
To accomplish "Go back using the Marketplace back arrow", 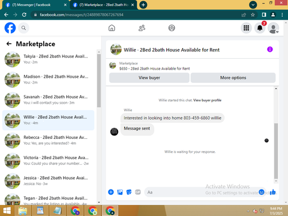I will 9,44.
